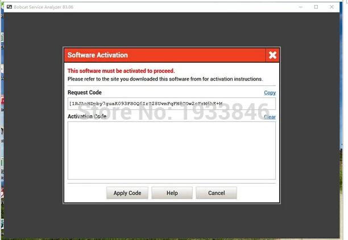Click the green spreadsheet desktop icon at left edge

coord(2,38)
